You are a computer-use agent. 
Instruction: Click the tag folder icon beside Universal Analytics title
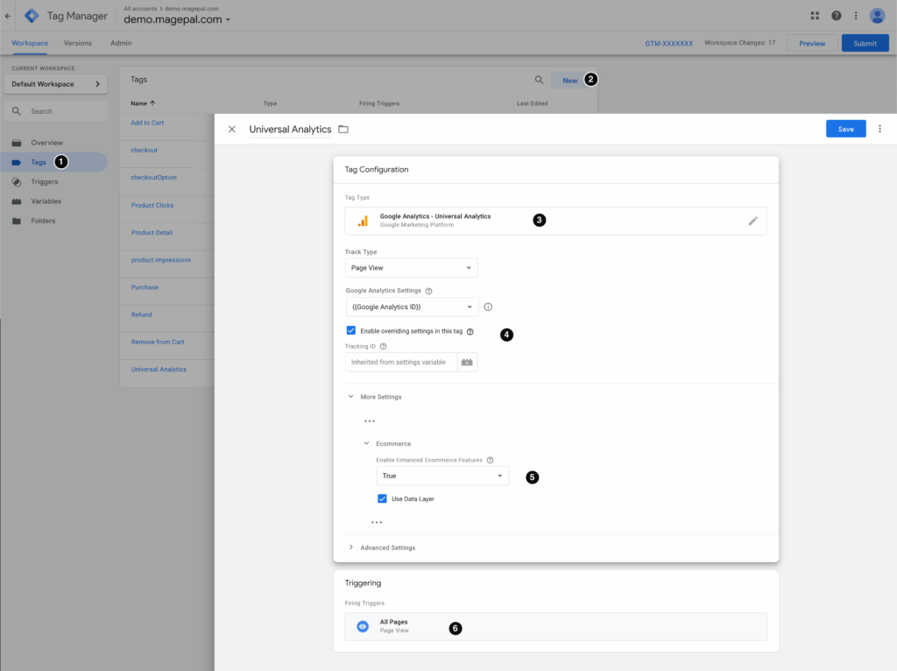(x=343, y=130)
